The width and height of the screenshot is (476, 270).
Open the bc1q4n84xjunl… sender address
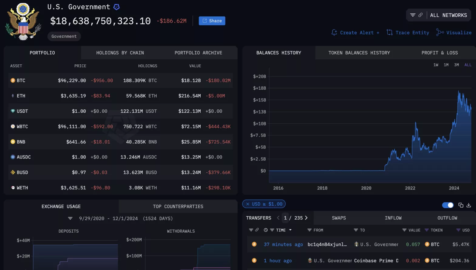(327, 244)
